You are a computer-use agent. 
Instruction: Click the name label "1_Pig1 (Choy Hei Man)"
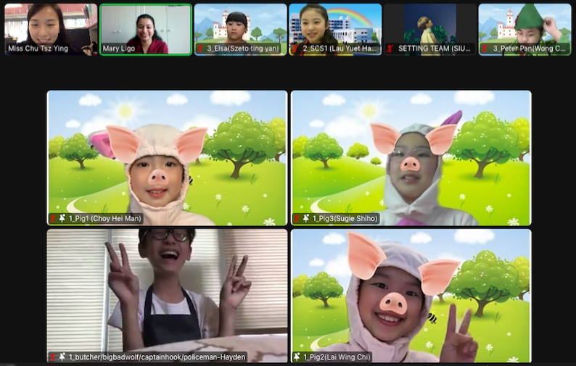pos(104,218)
